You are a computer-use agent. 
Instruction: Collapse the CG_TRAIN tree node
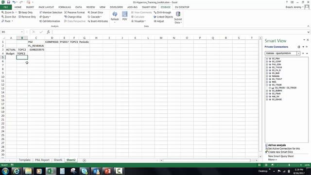267,85
